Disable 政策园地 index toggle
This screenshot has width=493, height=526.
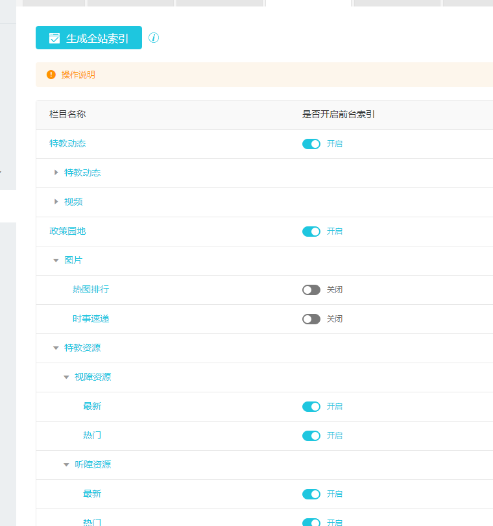pos(311,232)
